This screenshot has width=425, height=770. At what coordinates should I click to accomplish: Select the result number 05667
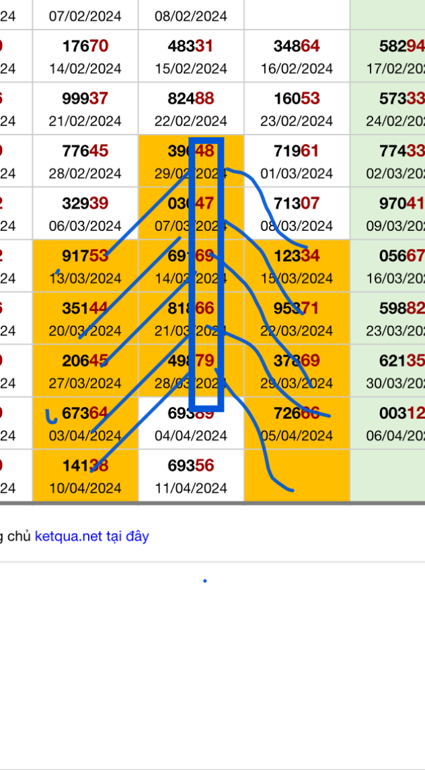(402, 256)
